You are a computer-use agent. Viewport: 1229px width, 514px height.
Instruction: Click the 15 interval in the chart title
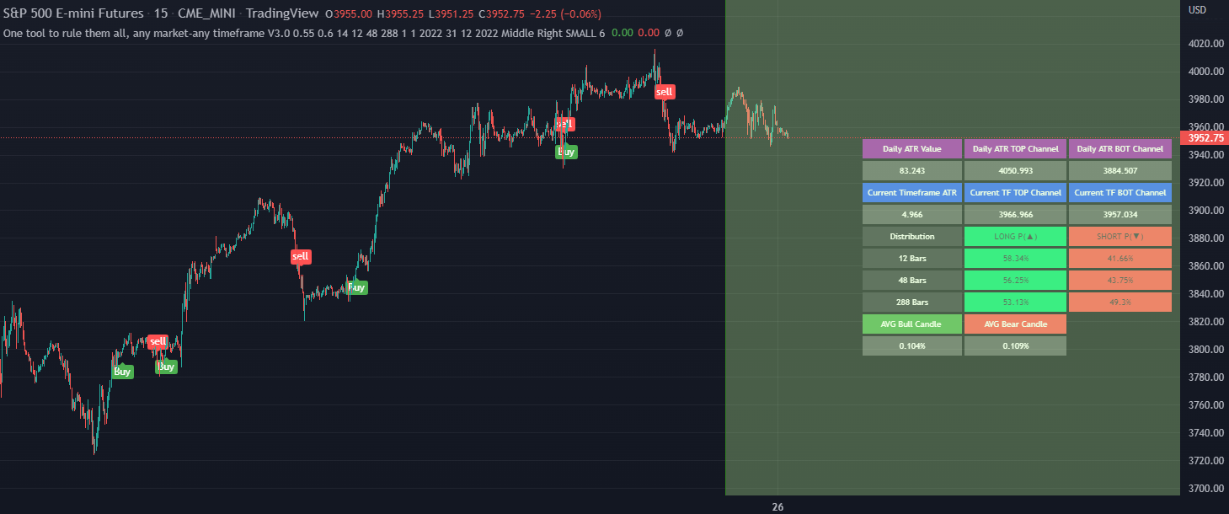pyautogui.click(x=160, y=13)
